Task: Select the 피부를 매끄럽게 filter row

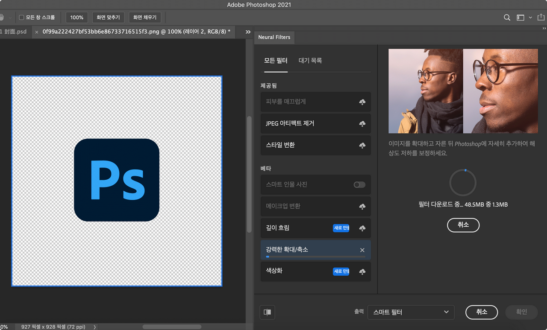Action: pyautogui.click(x=316, y=102)
